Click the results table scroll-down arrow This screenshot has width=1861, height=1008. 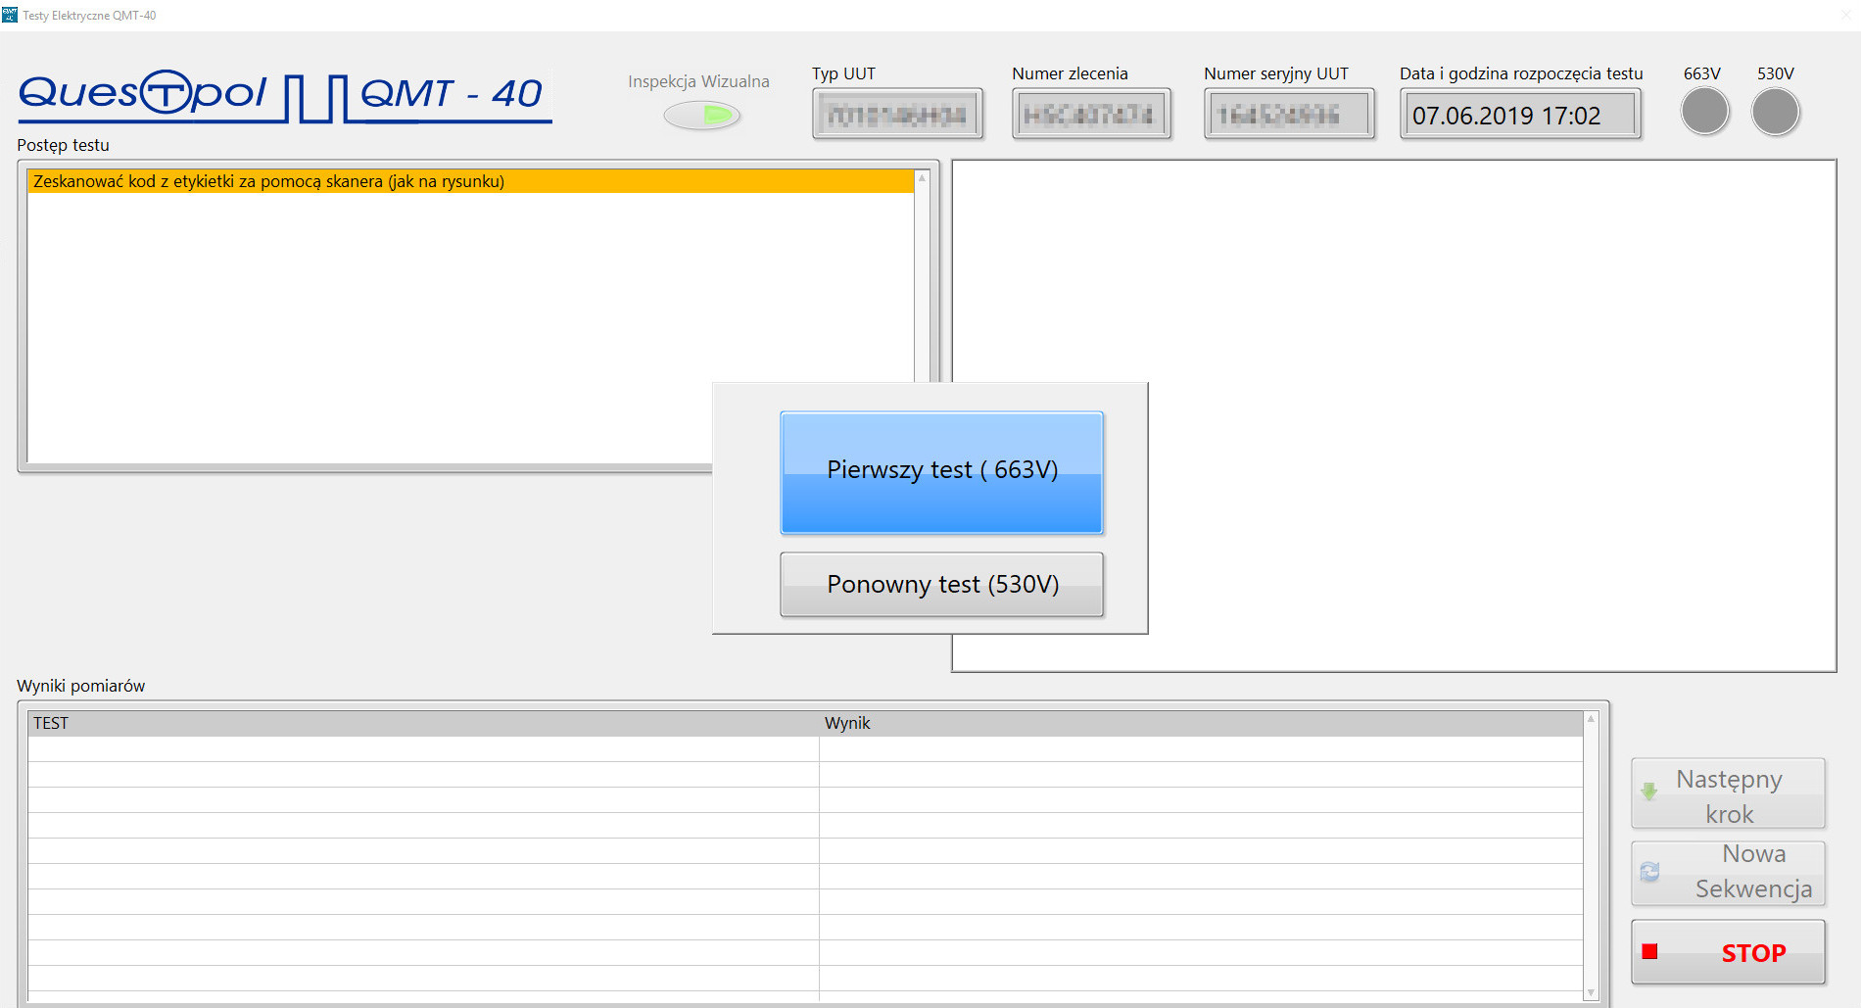(x=1591, y=992)
